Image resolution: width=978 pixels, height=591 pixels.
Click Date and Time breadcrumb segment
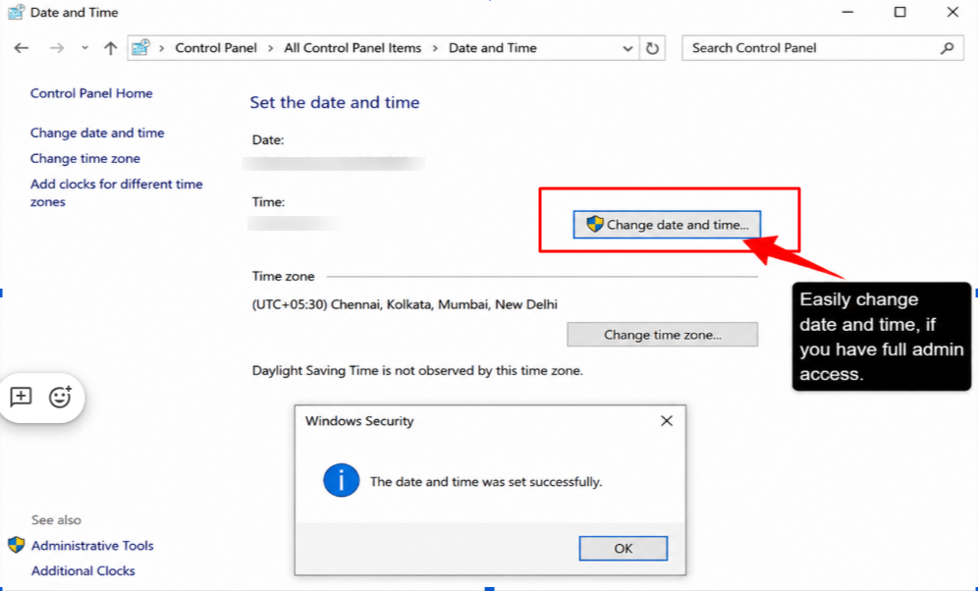point(493,48)
